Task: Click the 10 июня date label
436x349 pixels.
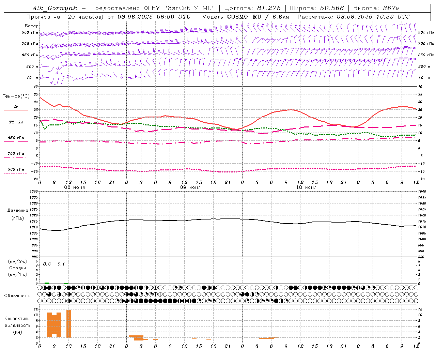Action: click(306, 187)
